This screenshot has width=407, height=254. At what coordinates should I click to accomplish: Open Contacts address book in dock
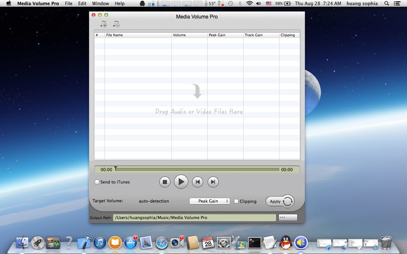[193, 243]
